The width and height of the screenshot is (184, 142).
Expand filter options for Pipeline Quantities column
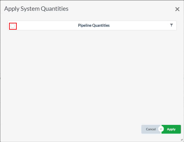pos(171,25)
